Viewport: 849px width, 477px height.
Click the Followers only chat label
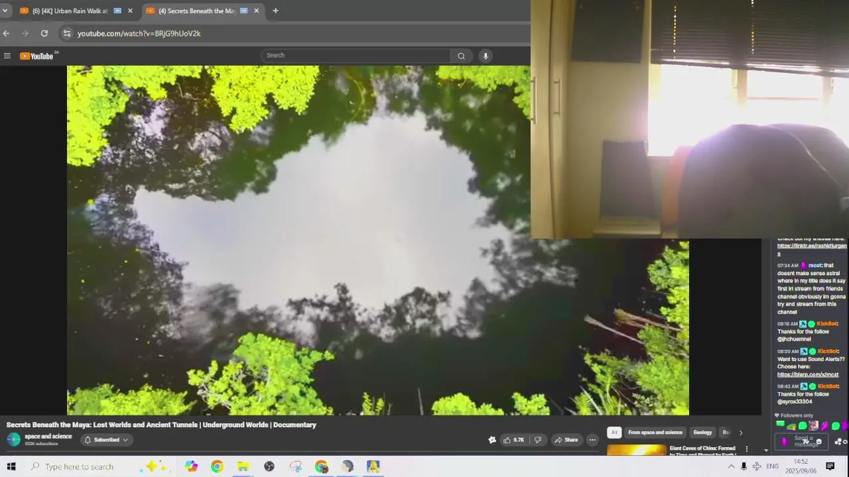tap(797, 415)
